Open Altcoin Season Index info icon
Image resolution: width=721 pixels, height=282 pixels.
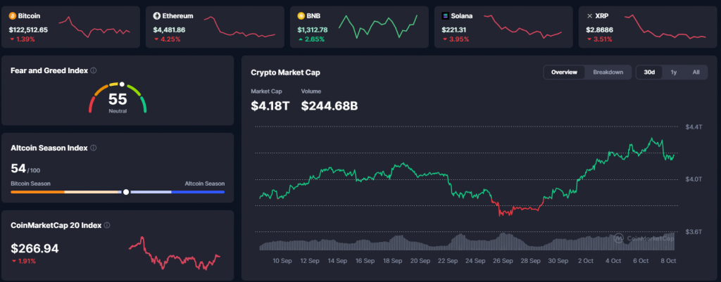94,148
